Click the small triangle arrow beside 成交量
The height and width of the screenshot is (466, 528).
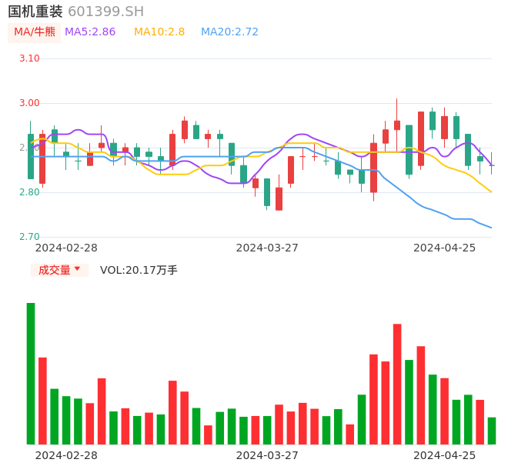pos(77,269)
